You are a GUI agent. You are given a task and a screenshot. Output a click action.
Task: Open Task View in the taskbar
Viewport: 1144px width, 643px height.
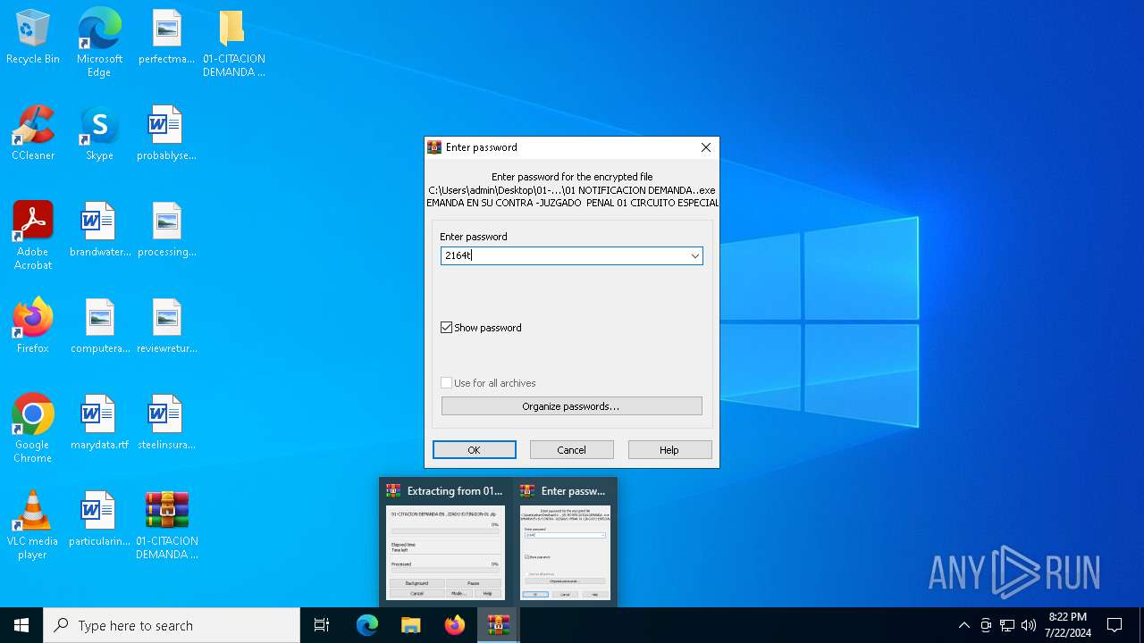click(x=322, y=625)
